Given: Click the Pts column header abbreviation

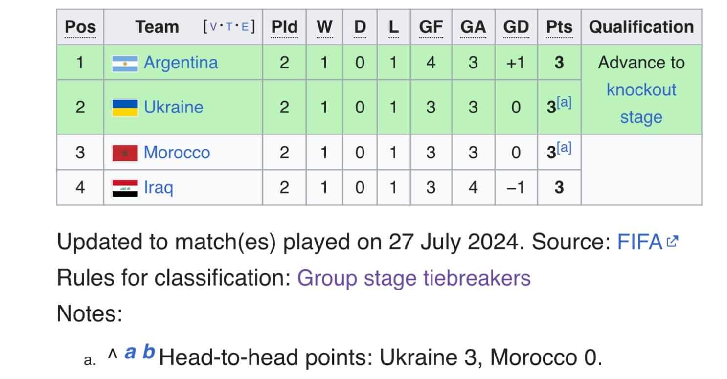Looking at the screenshot, I should pos(559,27).
